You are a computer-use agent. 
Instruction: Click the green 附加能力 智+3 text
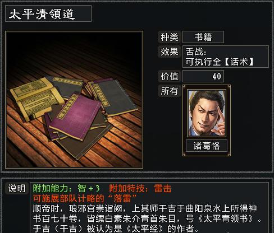pos(66,188)
